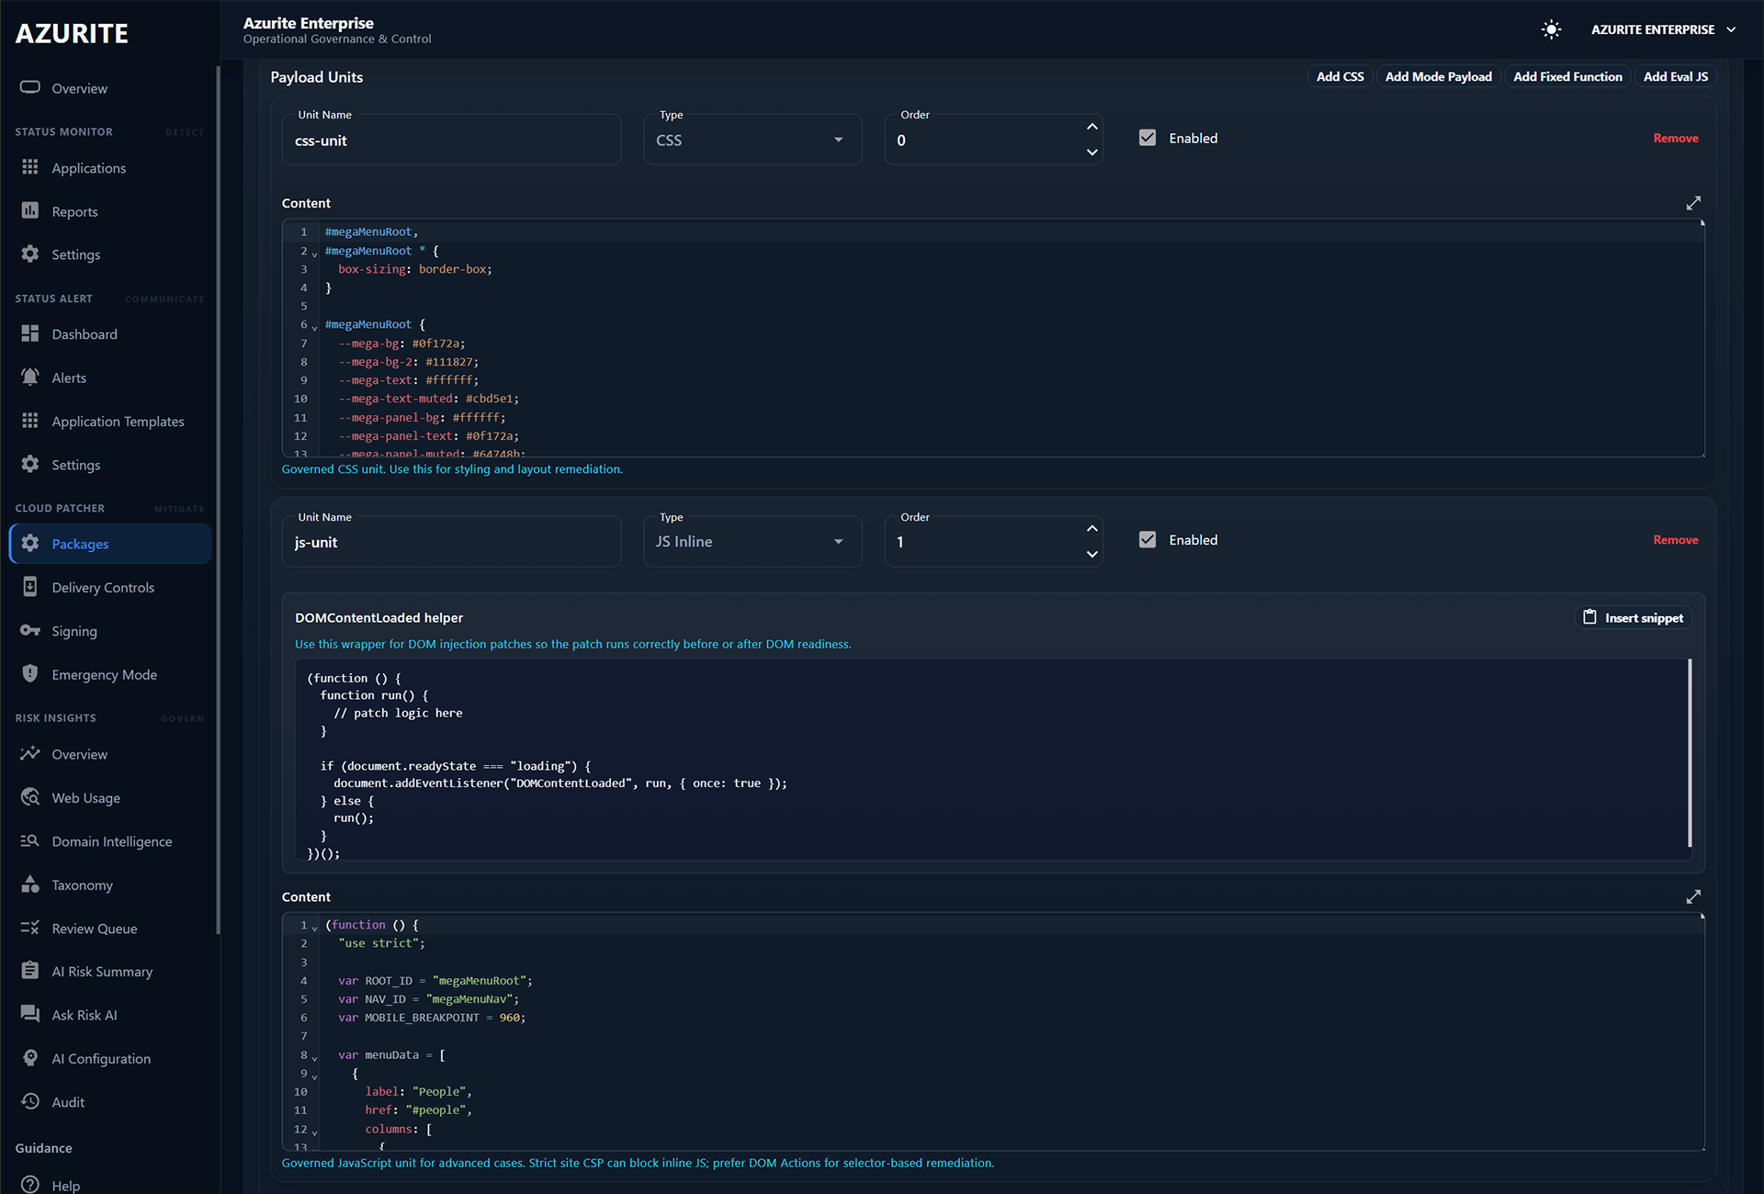Expand the js-unit Content editor fullscreen

point(1693,896)
